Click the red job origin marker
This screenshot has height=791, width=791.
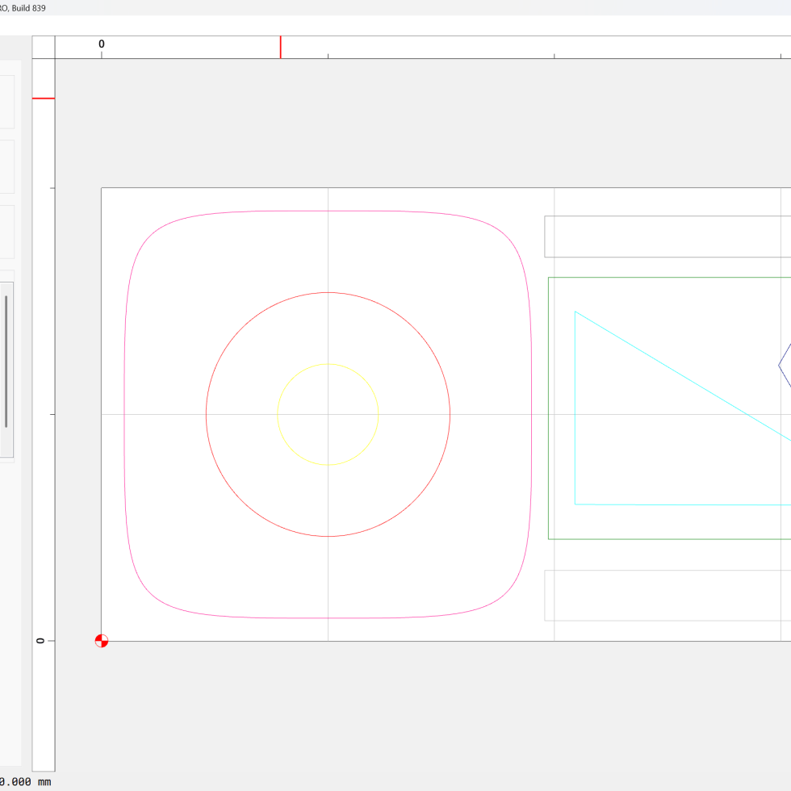click(x=101, y=641)
